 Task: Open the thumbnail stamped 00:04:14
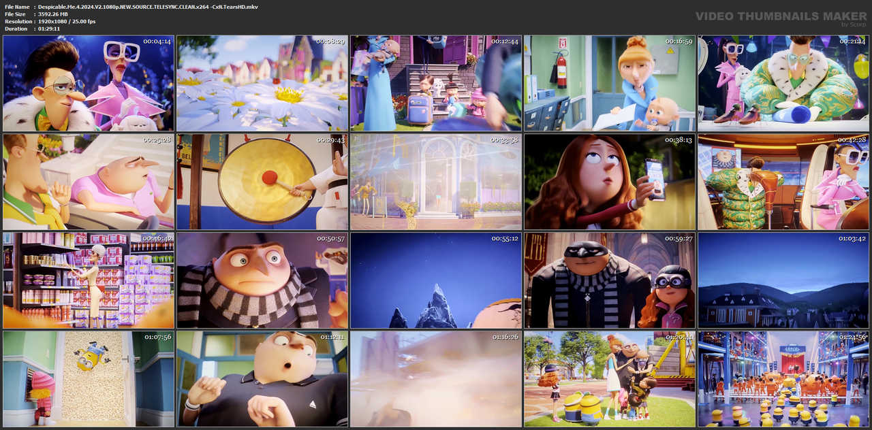coord(89,83)
